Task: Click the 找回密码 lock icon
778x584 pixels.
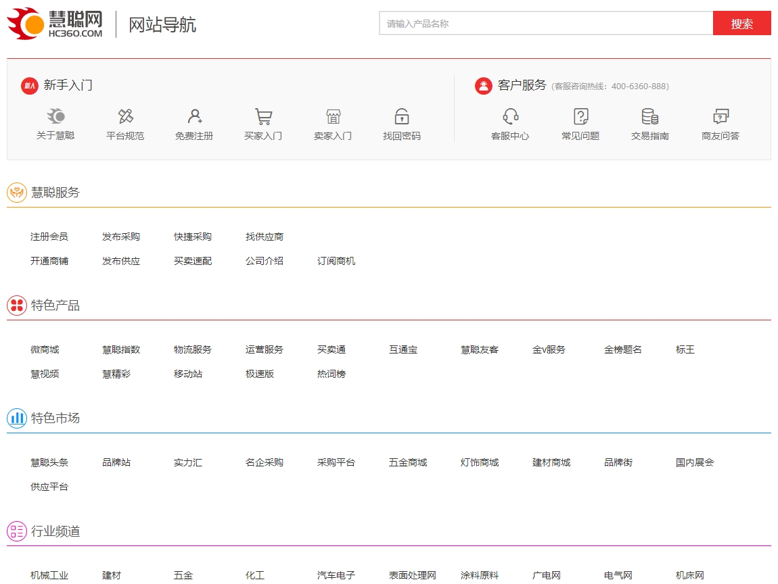Action: tap(402, 116)
